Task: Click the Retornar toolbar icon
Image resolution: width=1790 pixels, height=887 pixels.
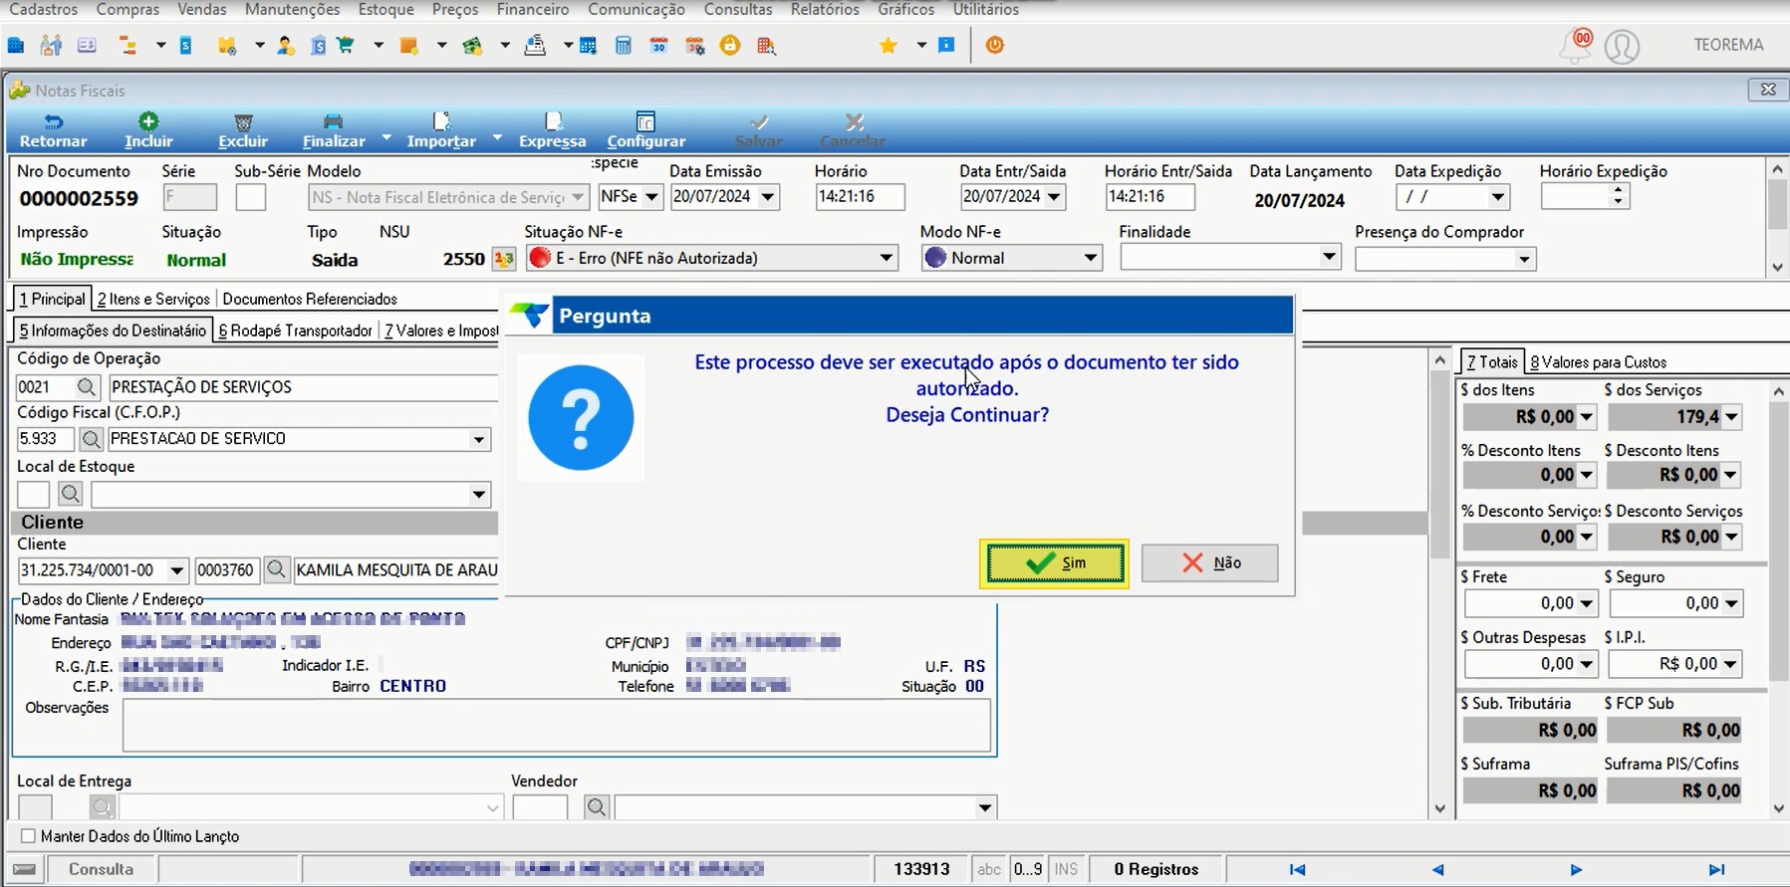Action: (53, 121)
